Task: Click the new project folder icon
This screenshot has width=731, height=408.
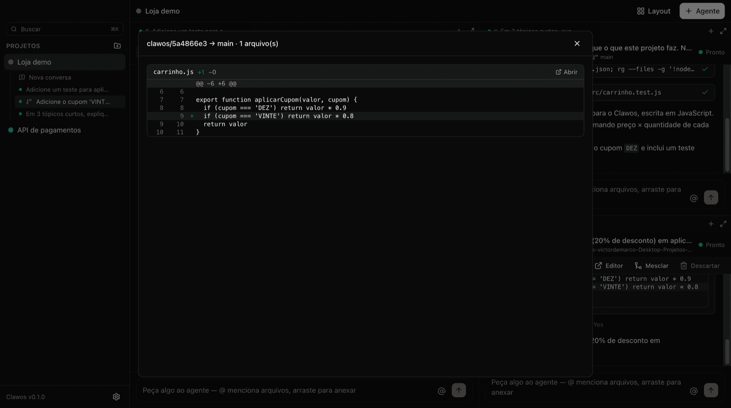Action: click(117, 46)
